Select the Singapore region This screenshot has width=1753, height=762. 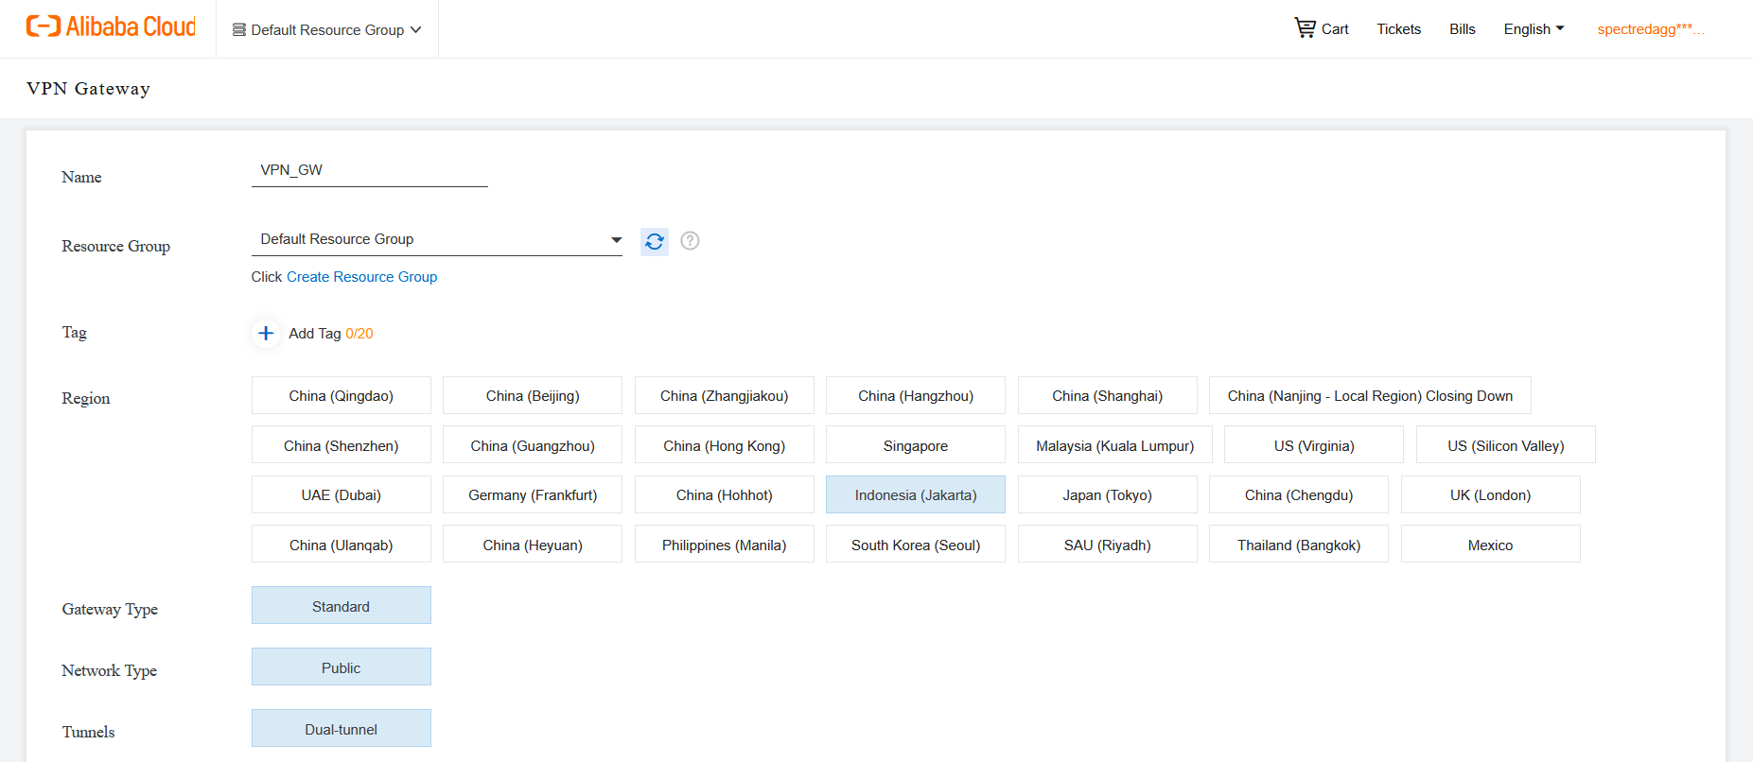click(915, 445)
